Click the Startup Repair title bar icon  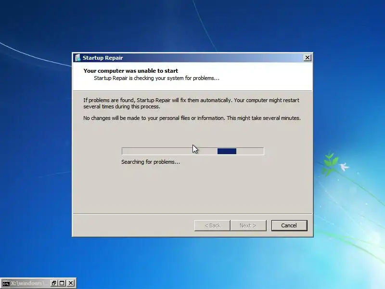tap(77, 58)
